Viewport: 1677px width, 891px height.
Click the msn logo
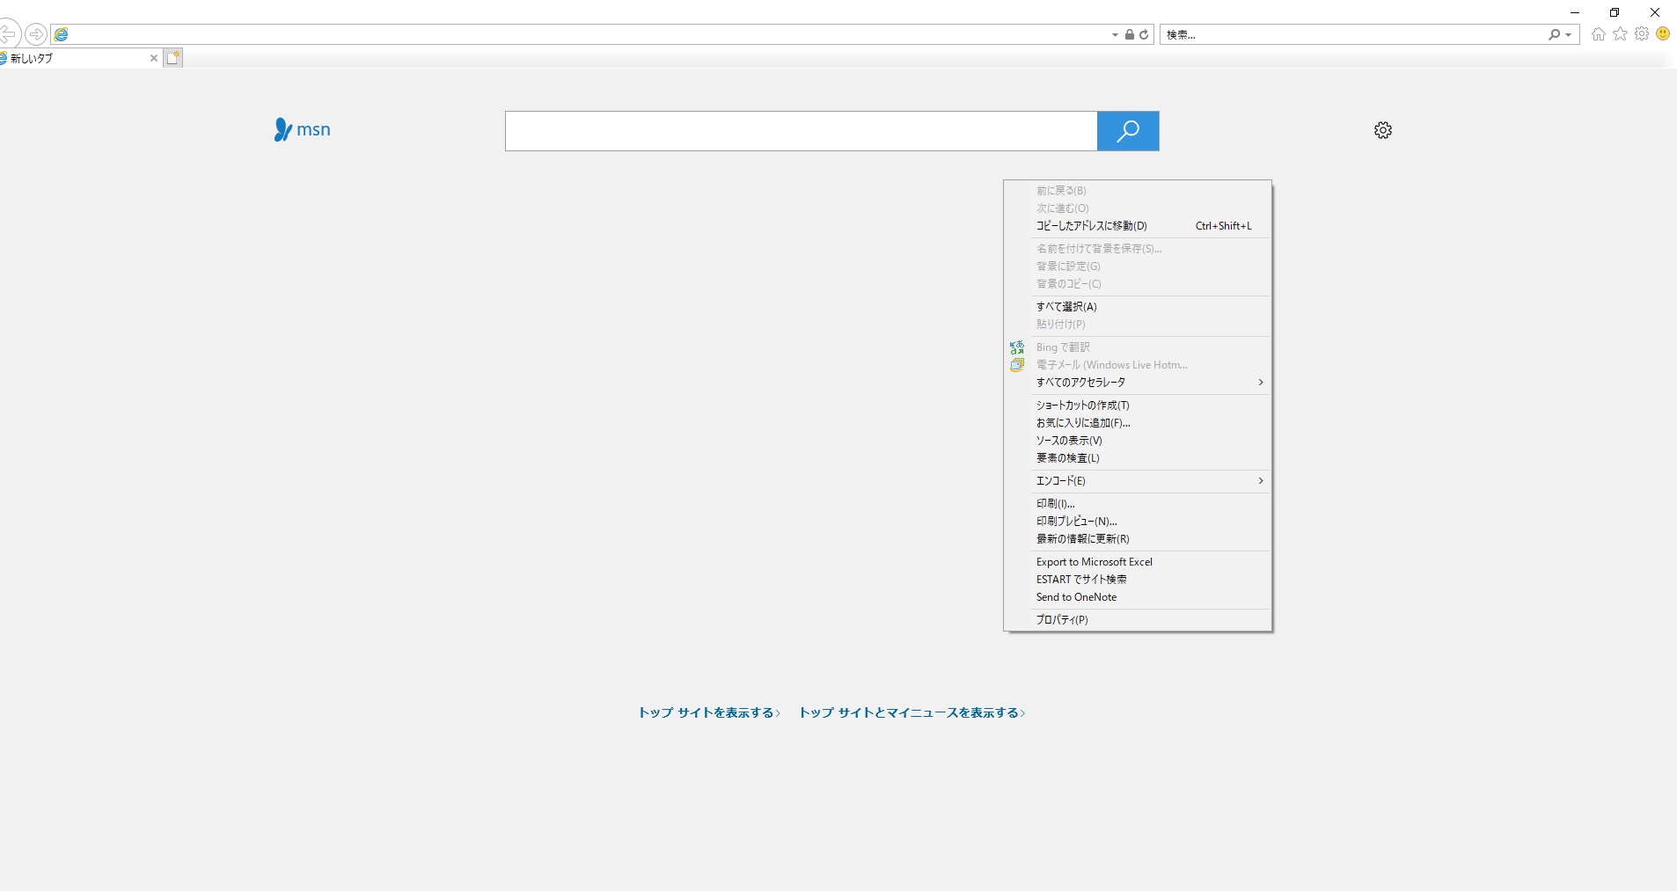coord(302,130)
